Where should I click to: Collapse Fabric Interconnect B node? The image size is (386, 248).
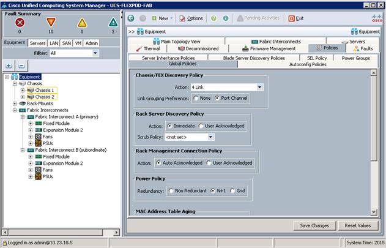23,150
